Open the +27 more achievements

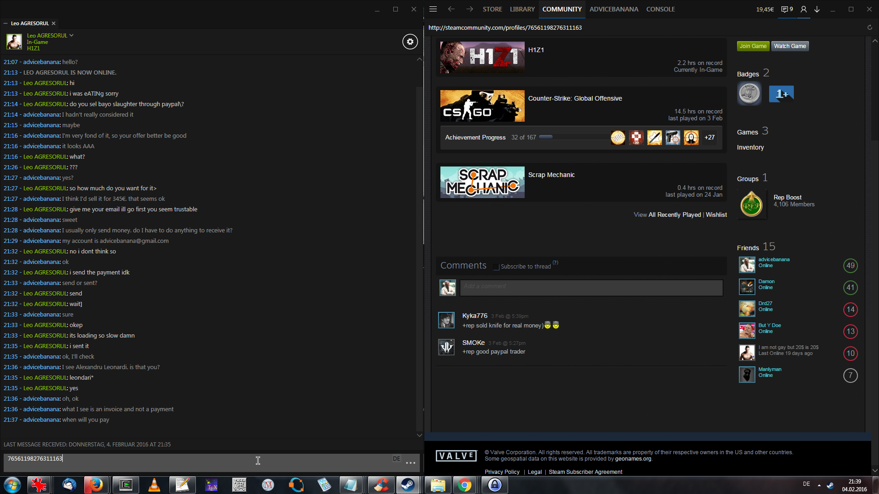pyautogui.click(x=709, y=137)
